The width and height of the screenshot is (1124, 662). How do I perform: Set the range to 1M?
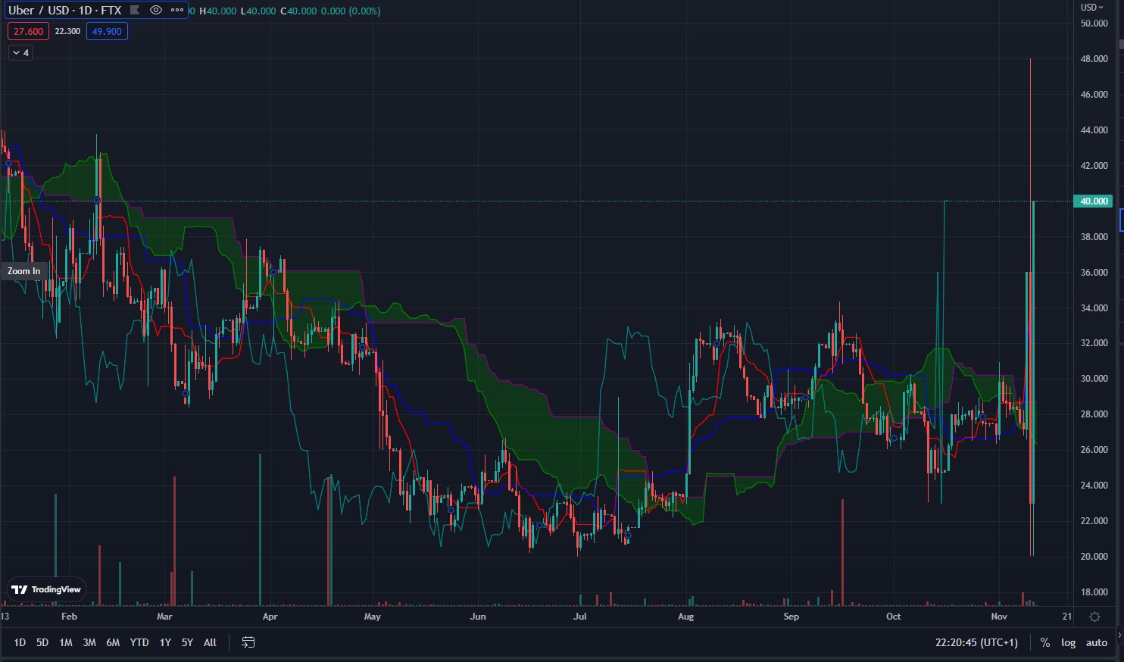(66, 642)
